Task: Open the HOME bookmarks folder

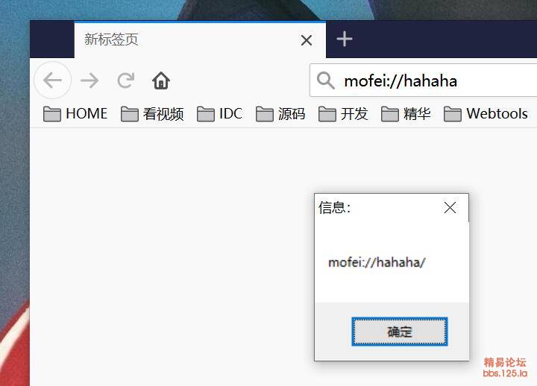Action: 75,113
